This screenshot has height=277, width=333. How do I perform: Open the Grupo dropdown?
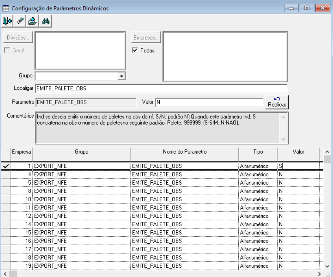pos(122,76)
